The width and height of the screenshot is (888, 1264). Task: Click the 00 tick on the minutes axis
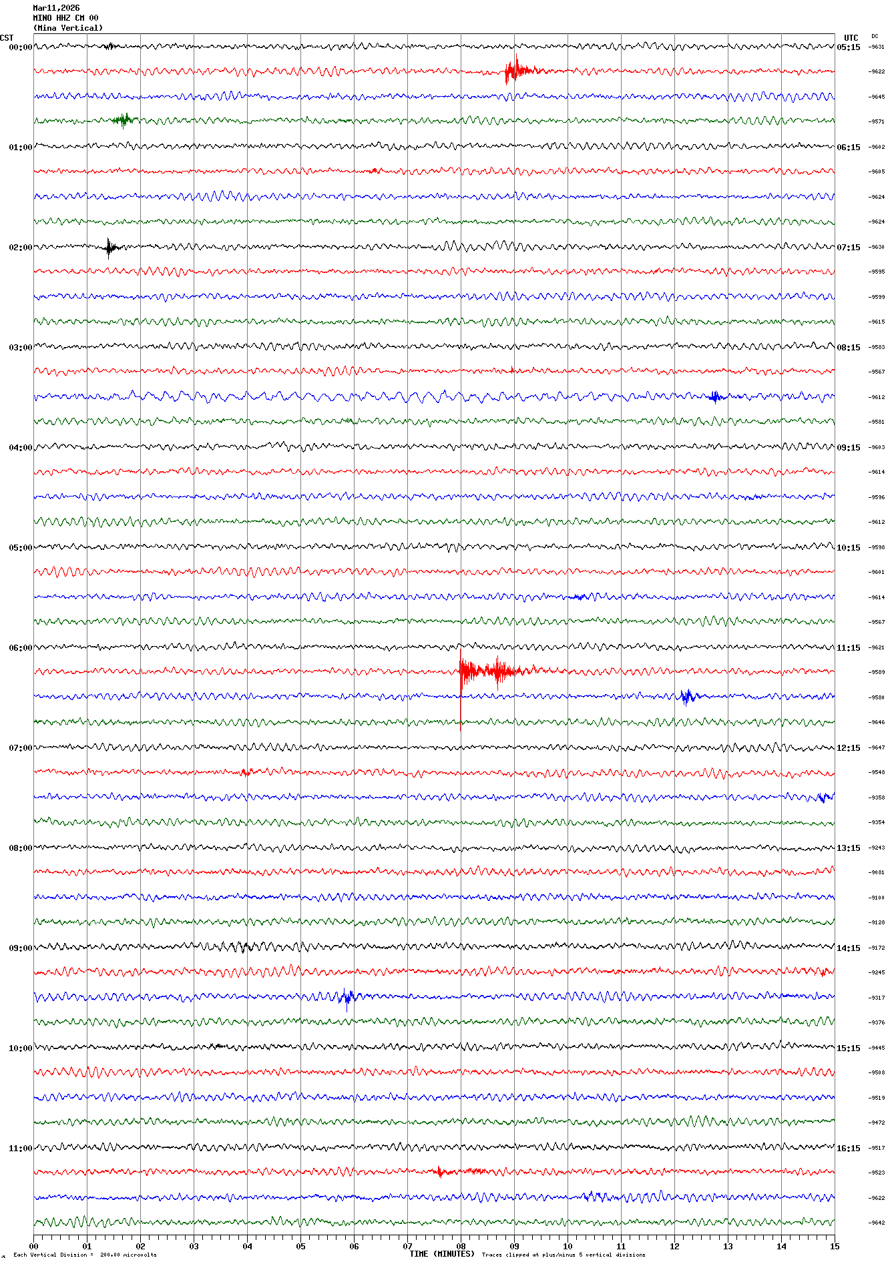tap(34, 1246)
